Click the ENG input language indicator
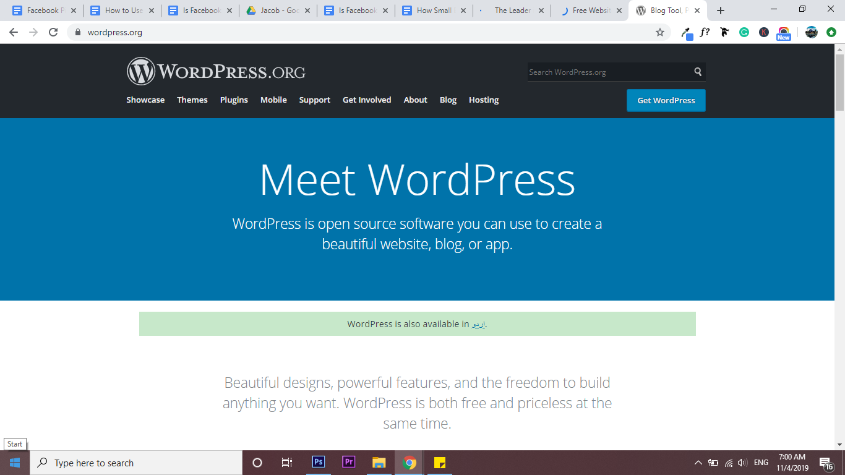This screenshot has height=475, width=845. (x=761, y=463)
